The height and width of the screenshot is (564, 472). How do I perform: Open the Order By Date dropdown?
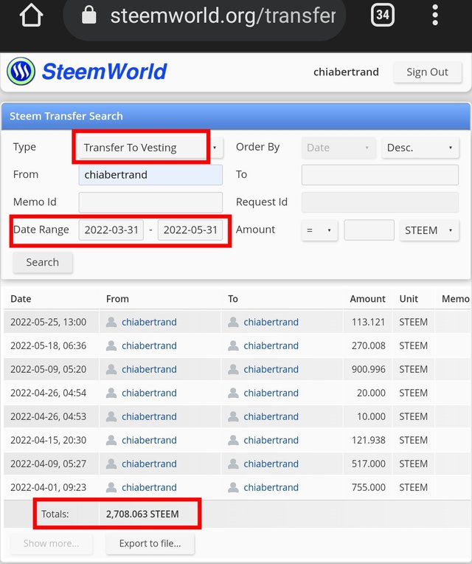[339, 148]
